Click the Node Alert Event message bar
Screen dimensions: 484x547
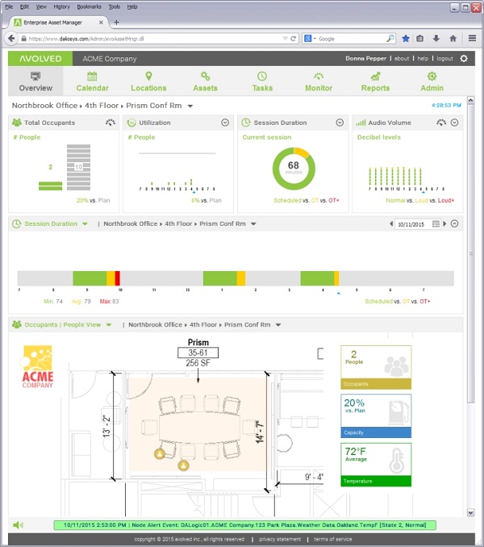(x=244, y=525)
